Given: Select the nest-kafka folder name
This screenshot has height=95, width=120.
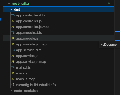Looking at the screenshot, I should (x=20, y=4).
